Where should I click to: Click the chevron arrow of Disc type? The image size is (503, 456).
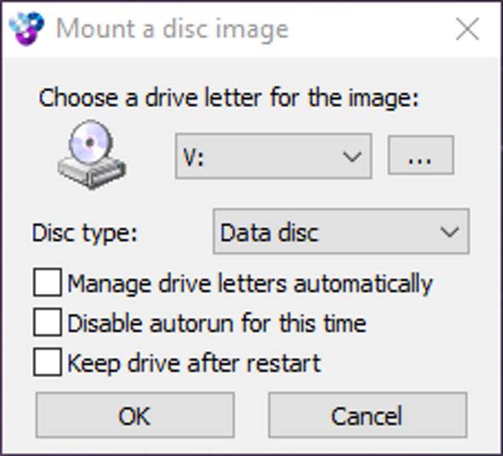tap(449, 232)
